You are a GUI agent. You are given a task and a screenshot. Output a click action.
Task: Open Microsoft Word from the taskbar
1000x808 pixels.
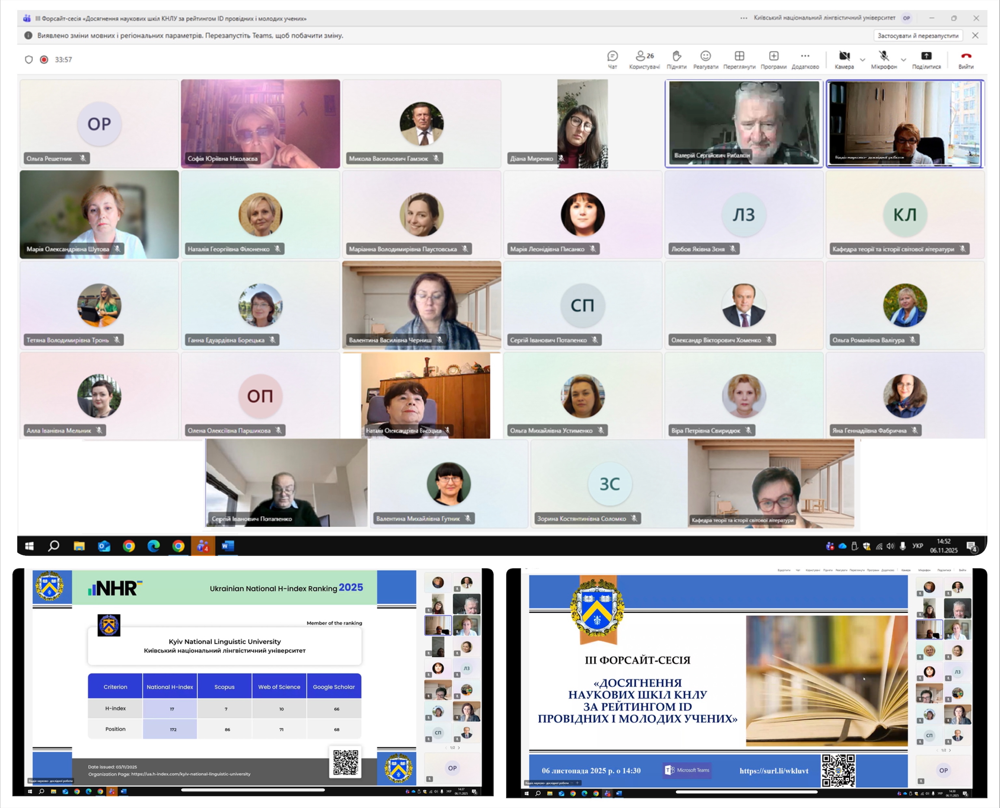pos(227,546)
